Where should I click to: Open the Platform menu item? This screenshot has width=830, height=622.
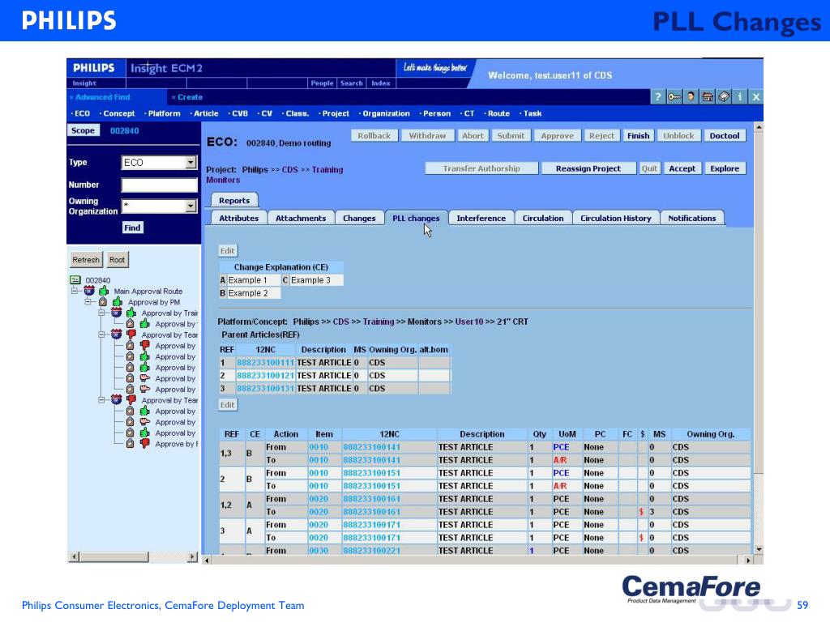point(164,113)
